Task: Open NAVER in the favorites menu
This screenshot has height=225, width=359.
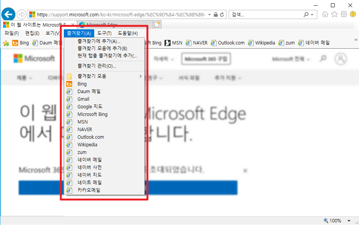Action: pos(104,130)
